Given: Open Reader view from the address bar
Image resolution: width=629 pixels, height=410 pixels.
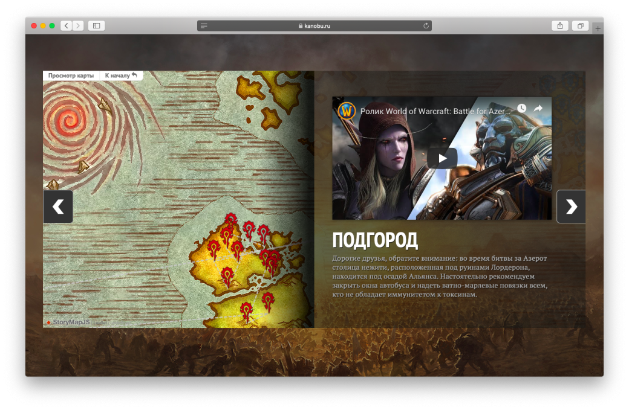Looking at the screenshot, I should pyautogui.click(x=204, y=25).
